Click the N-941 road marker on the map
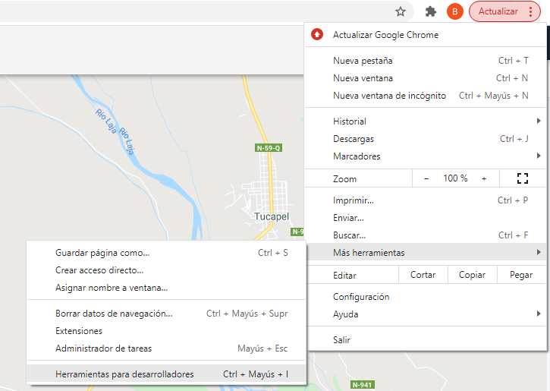This screenshot has width=550, height=391. click(362, 385)
